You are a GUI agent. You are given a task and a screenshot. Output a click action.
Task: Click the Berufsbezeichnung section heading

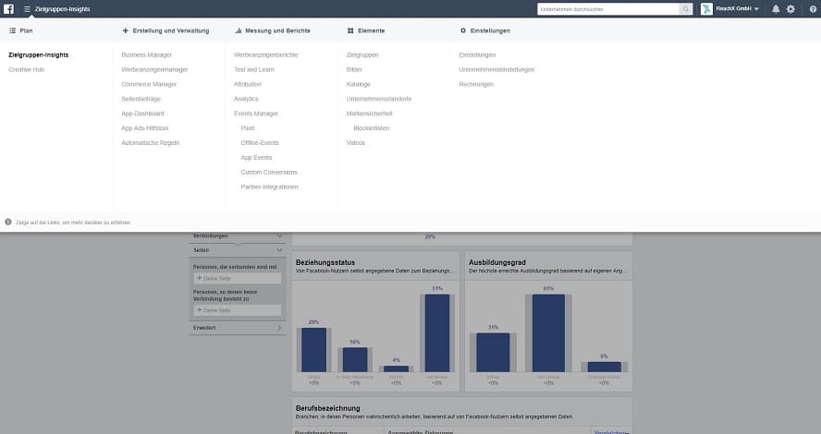point(328,408)
